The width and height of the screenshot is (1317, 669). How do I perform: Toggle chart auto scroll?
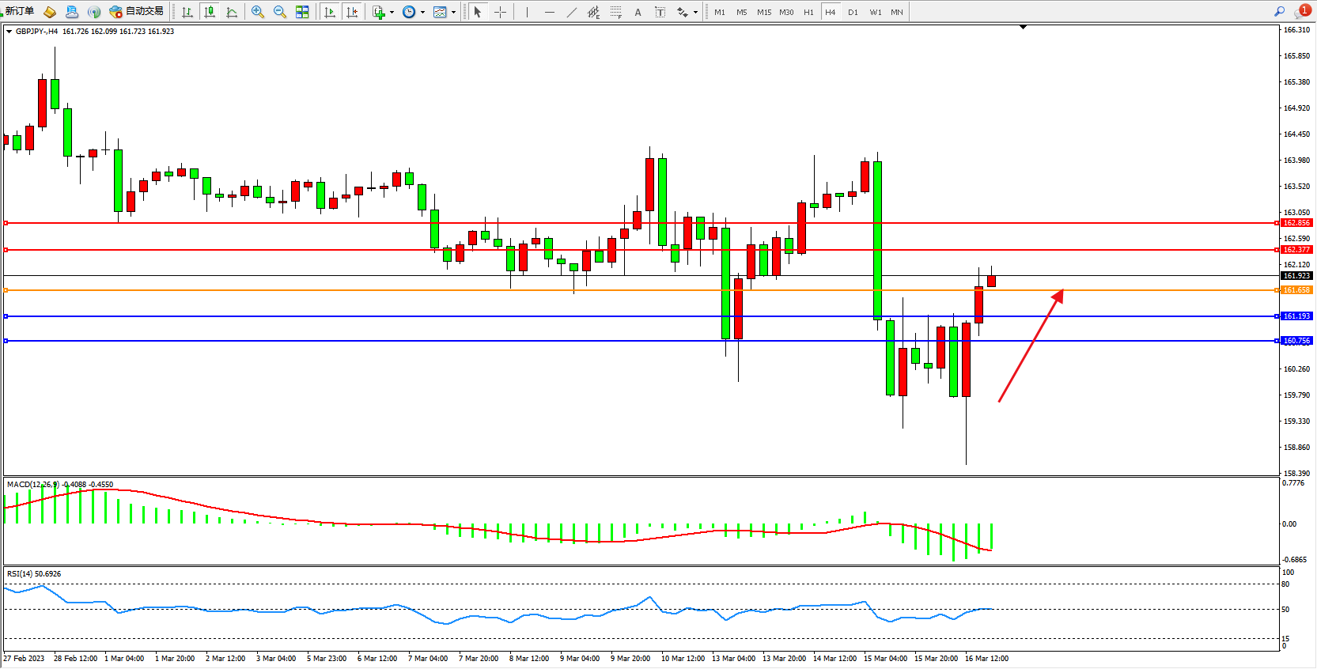coord(331,12)
